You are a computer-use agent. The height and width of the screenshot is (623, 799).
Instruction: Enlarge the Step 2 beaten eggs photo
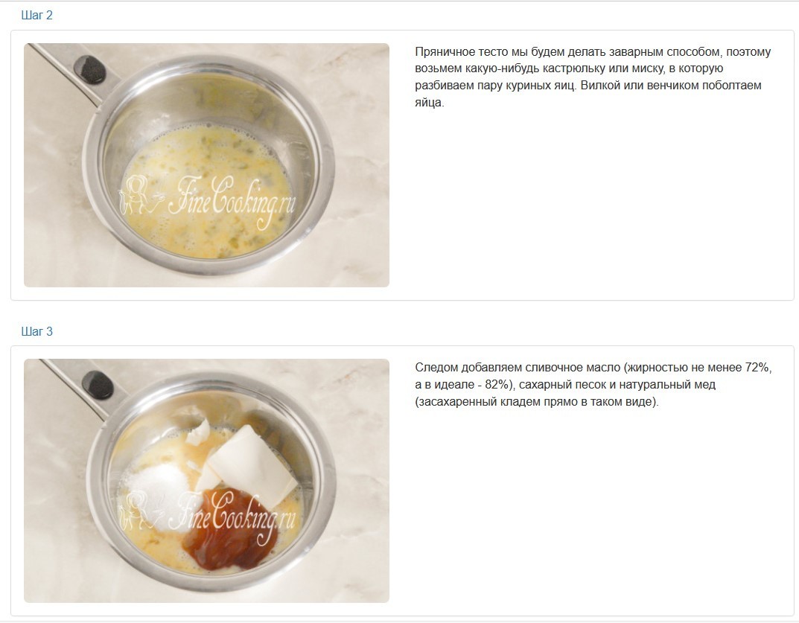(x=206, y=165)
